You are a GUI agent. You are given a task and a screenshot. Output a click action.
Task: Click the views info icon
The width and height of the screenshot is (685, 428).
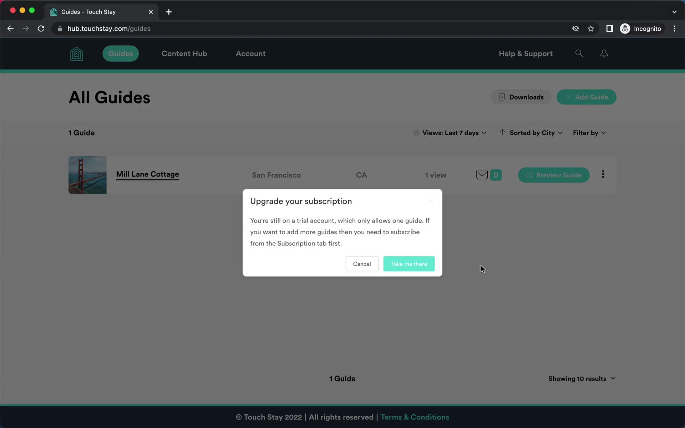(416, 133)
